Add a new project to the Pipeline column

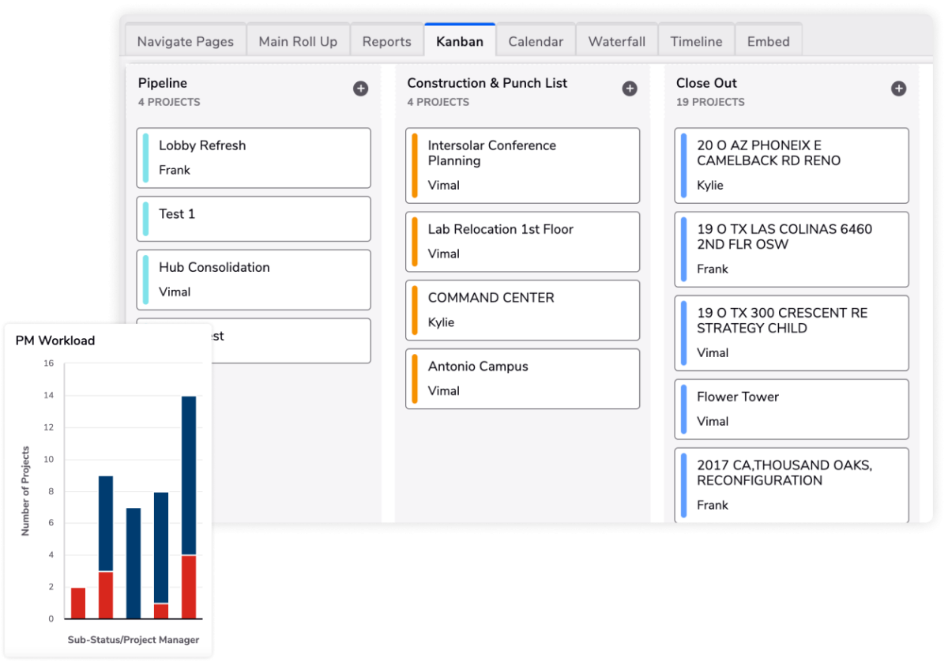pos(361,88)
